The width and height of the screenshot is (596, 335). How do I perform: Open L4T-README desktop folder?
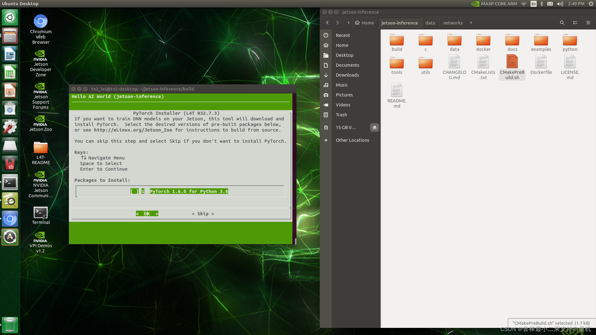pyautogui.click(x=41, y=153)
